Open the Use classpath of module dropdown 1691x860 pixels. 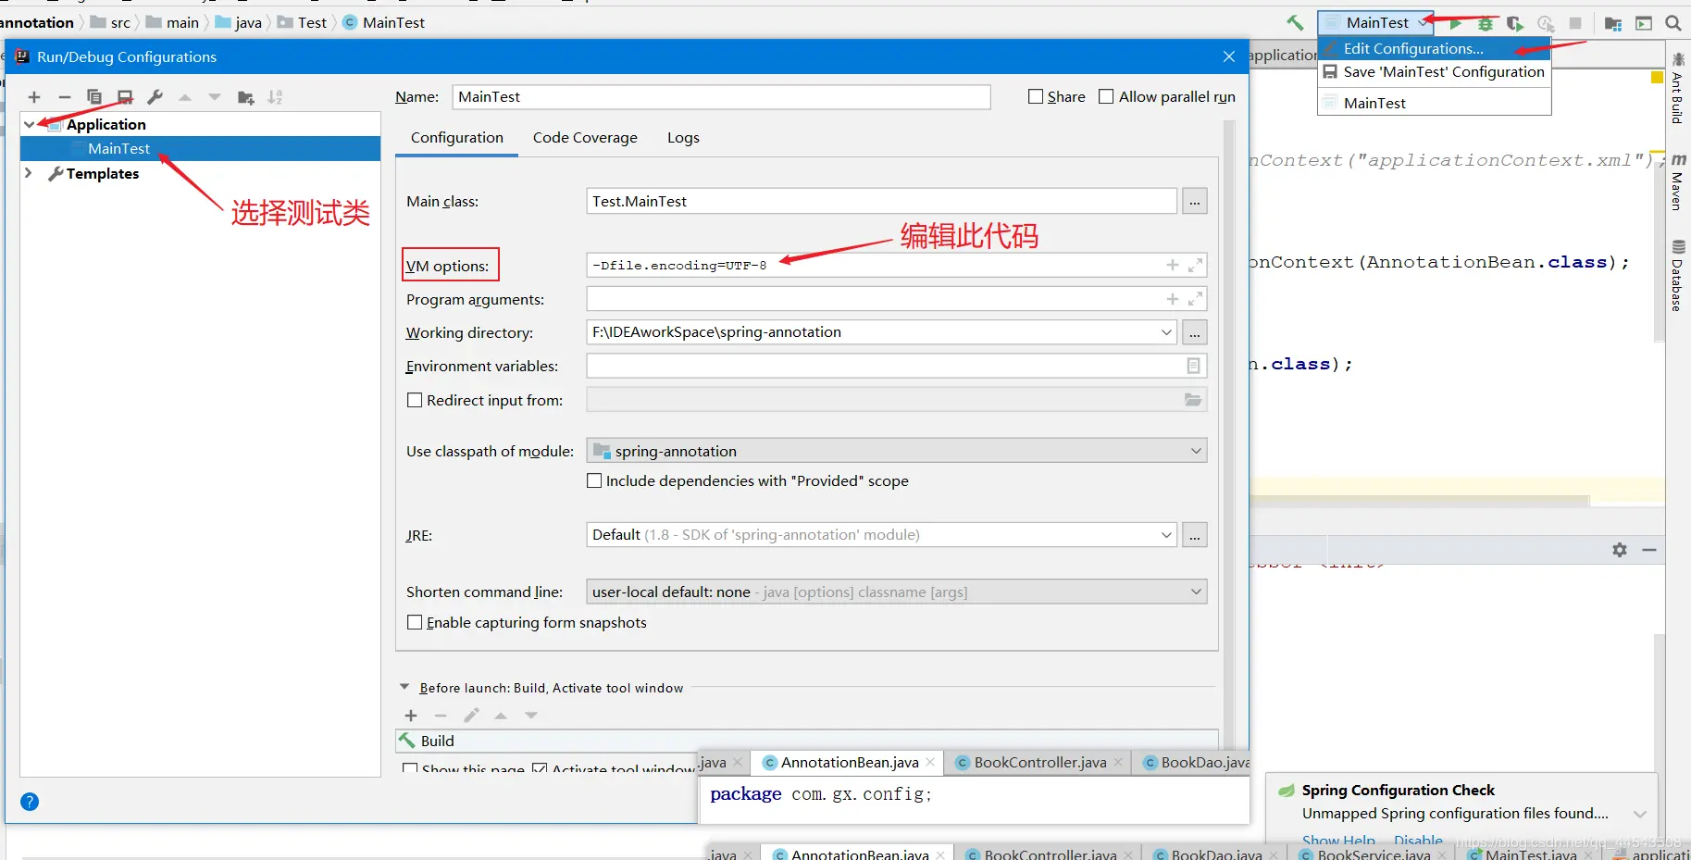(1196, 451)
